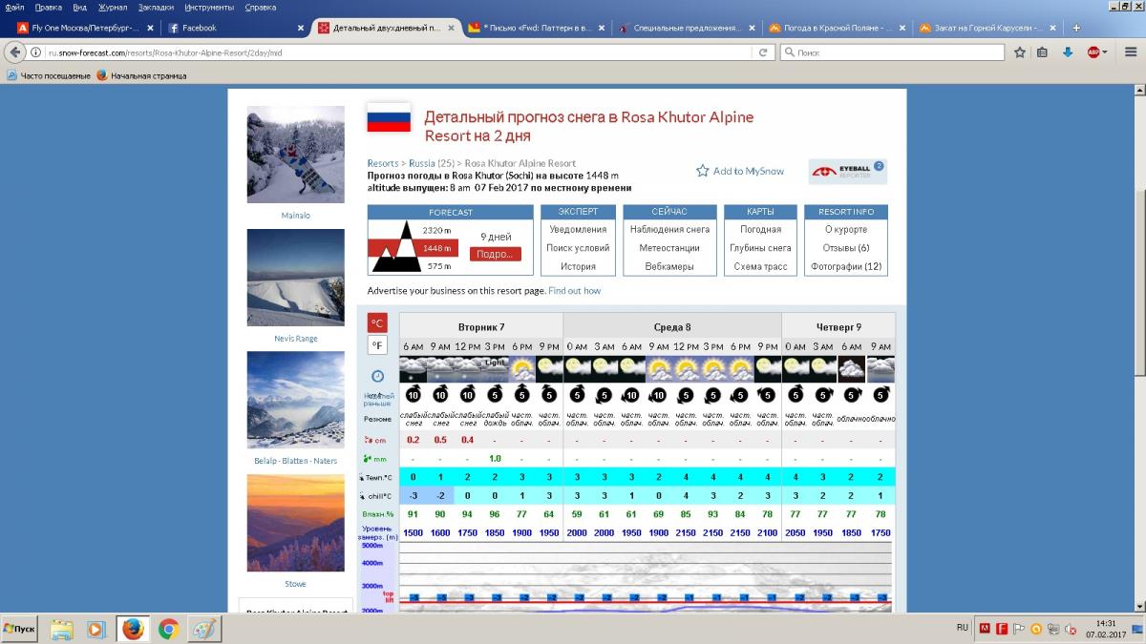The image size is (1146, 644).
Task: Open a new browser tab
Action: coord(1076,28)
